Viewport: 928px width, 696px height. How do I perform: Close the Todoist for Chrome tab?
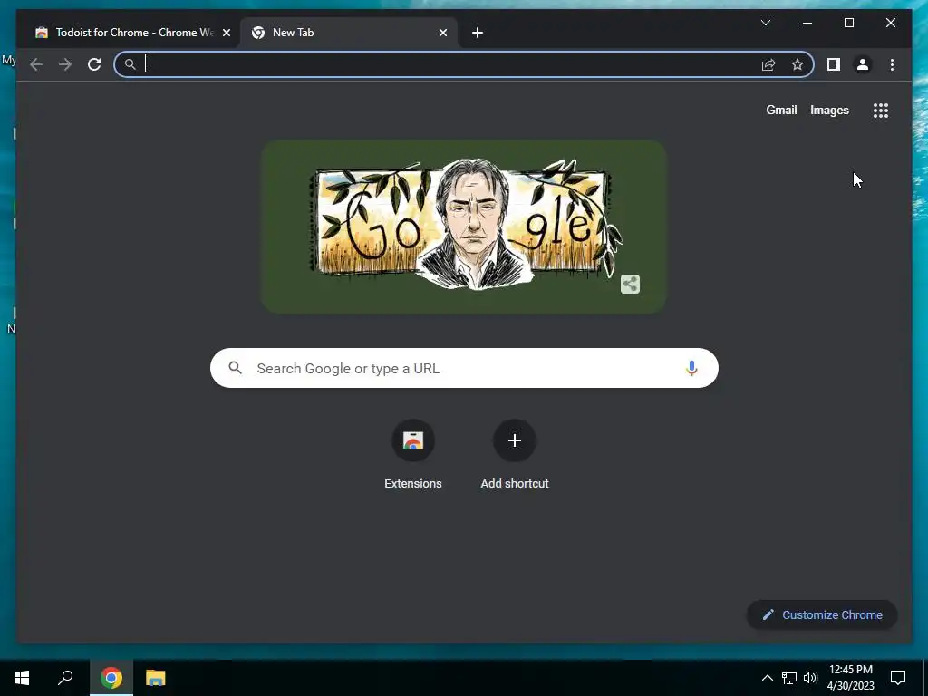coord(226,34)
